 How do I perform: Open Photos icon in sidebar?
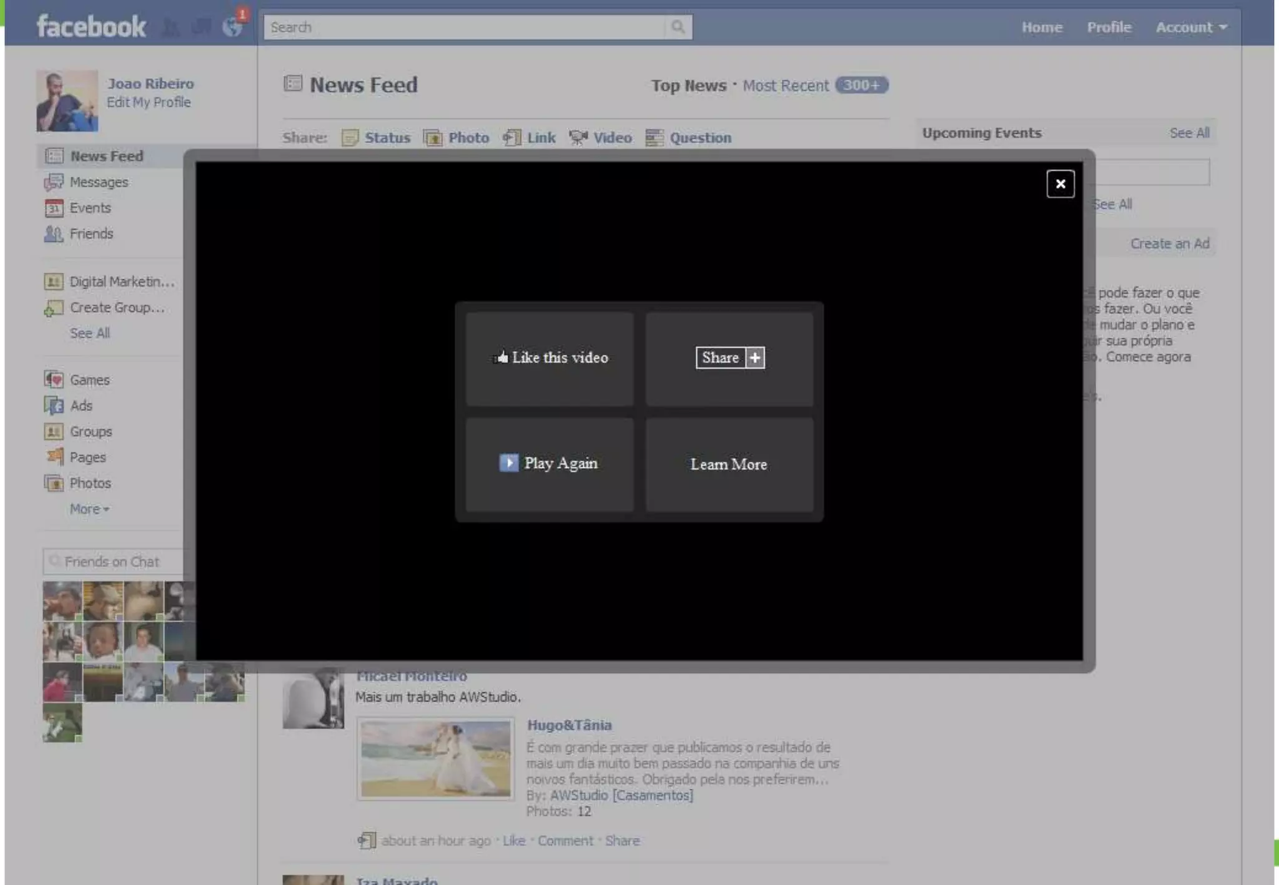pyautogui.click(x=54, y=483)
